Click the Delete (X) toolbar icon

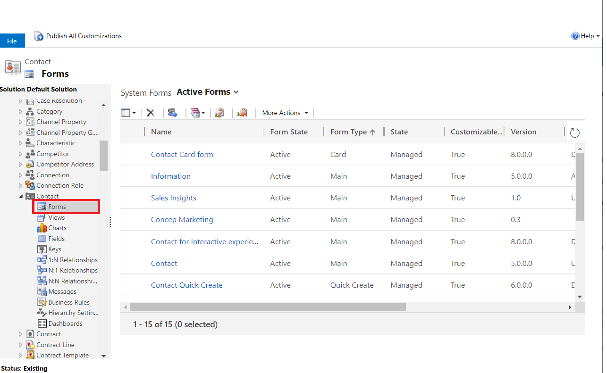click(x=151, y=113)
